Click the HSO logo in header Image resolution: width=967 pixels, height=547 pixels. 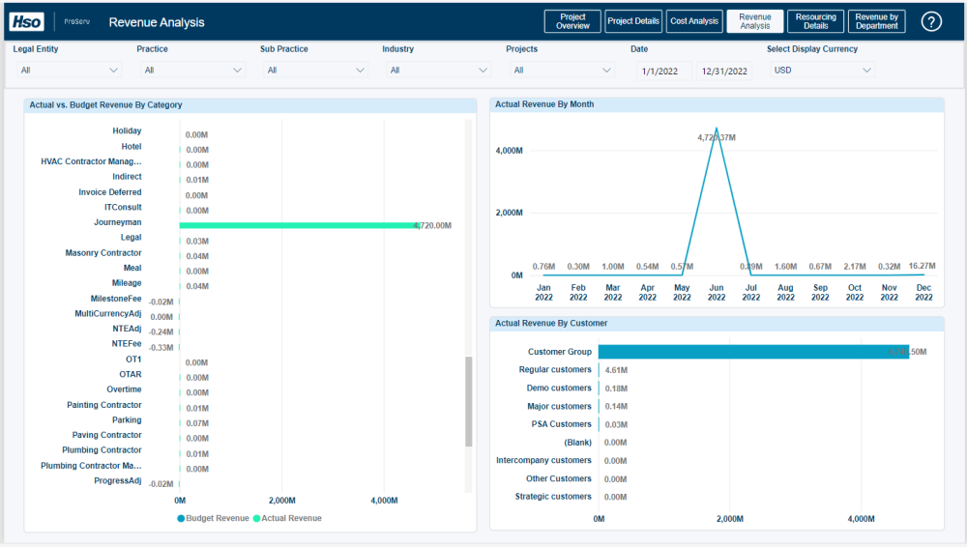[27, 21]
